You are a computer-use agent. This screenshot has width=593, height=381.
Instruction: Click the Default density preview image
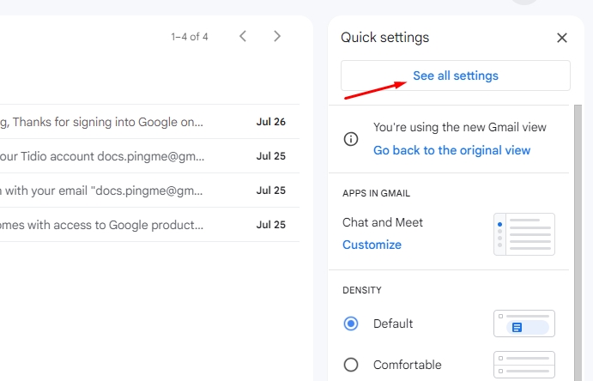coord(523,324)
